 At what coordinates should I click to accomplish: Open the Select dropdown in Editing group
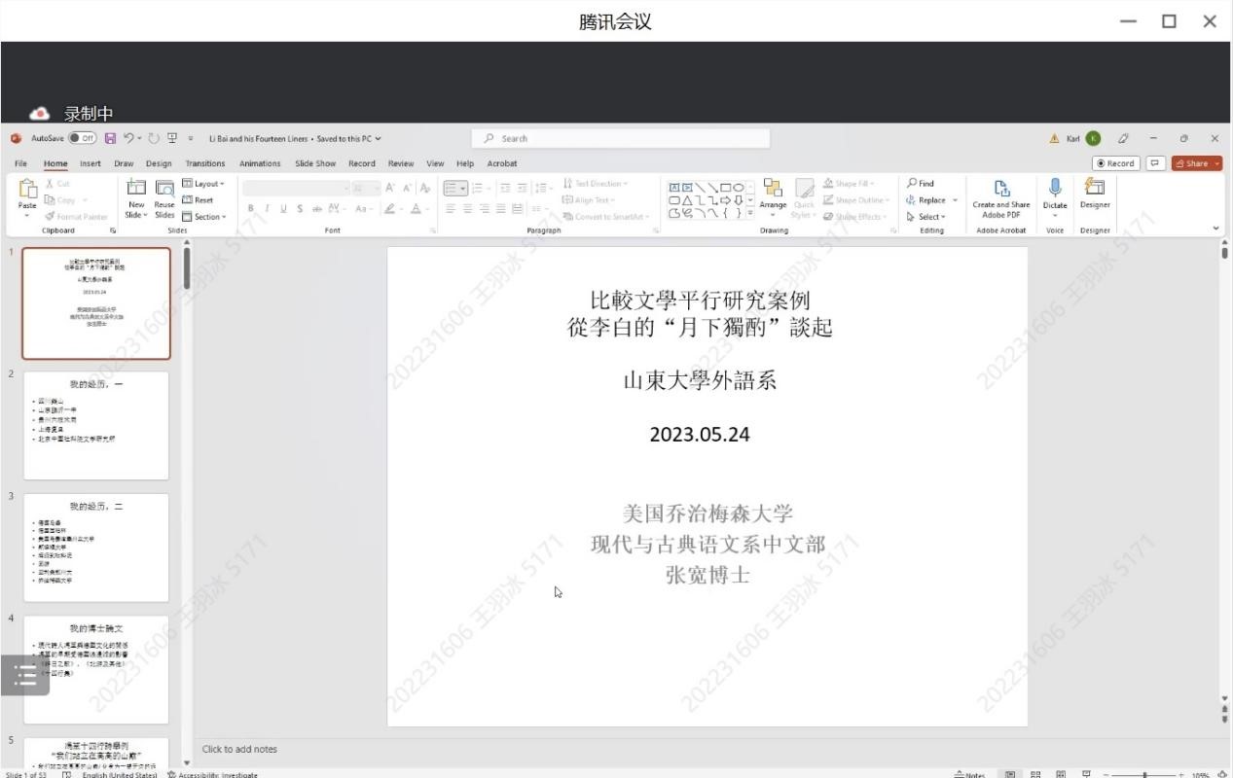point(926,217)
